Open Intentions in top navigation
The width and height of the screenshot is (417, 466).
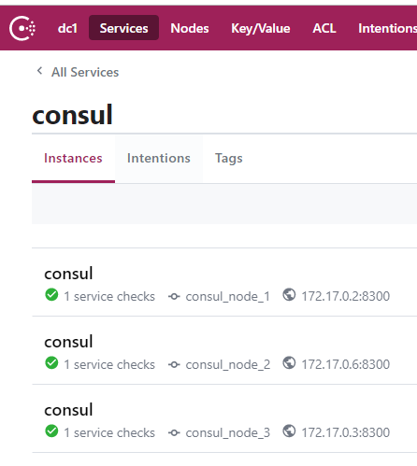(x=387, y=28)
